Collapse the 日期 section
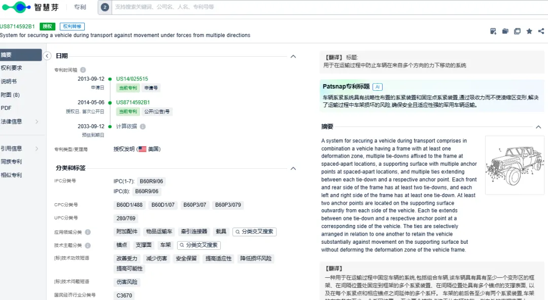 pos(293,56)
